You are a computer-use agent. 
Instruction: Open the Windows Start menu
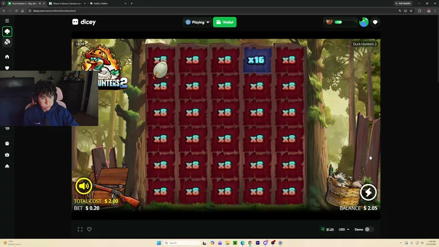159,243
